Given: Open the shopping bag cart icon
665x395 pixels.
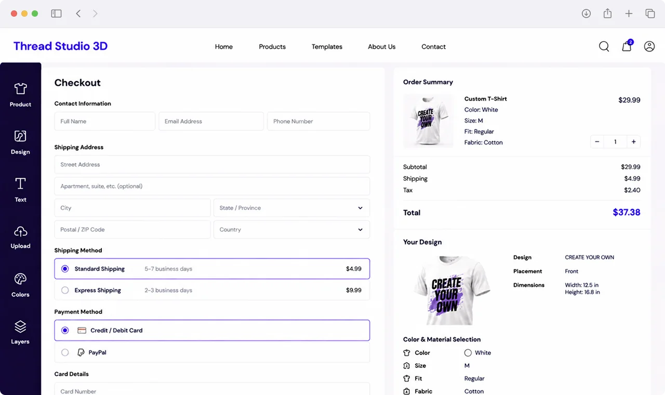Looking at the screenshot, I should click(x=627, y=46).
